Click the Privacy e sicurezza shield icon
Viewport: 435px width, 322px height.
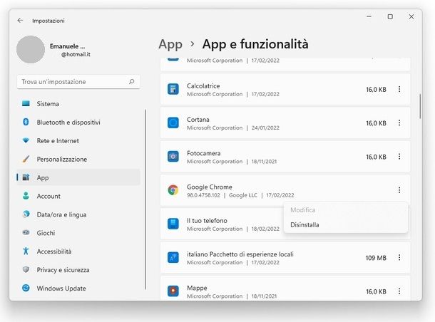click(26, 269)
